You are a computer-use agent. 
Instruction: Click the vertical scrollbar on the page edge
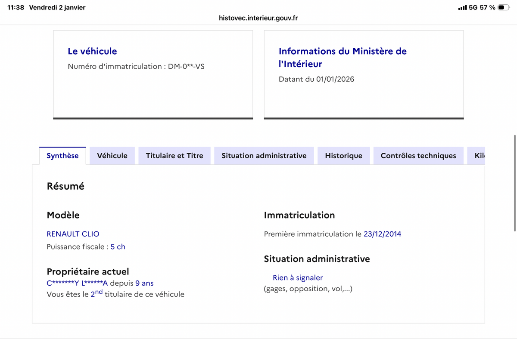click(514, 159)
